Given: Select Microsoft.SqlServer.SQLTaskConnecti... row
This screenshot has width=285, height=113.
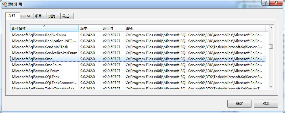Looking at the screenshot, I should pyautogui.click(x=138, y=83).
